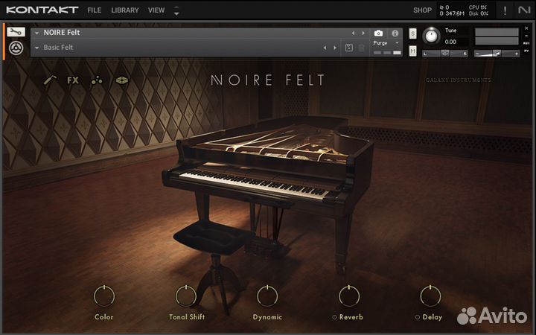Click the instrument volume slider
Screen dimensions: 536x335
click(x=497, y=54)
